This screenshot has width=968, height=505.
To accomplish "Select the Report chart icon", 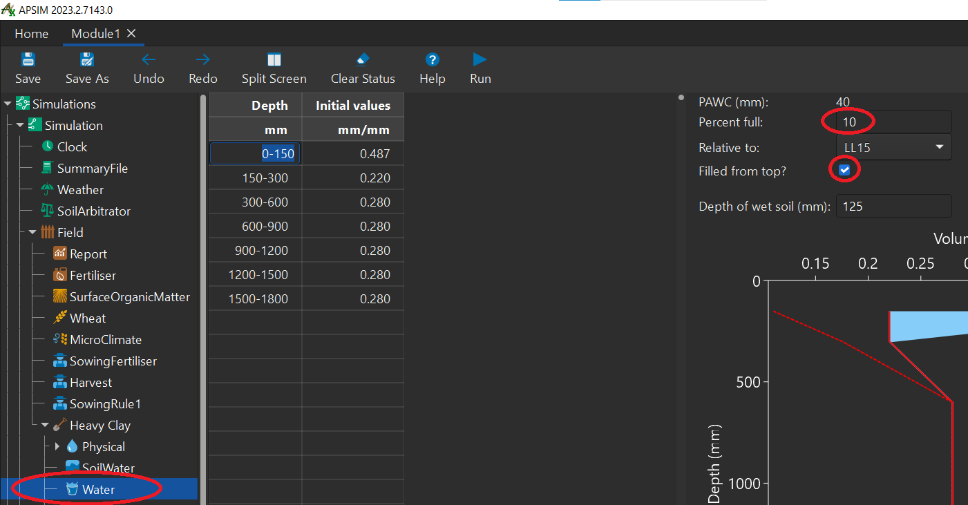I will 59,254.
